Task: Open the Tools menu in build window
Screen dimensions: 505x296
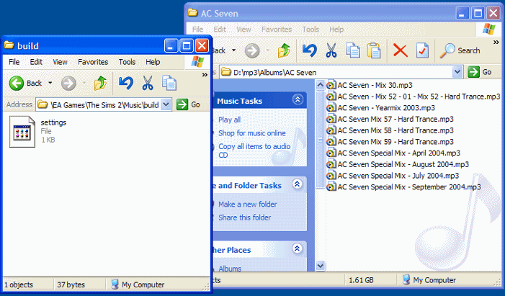Action: coord(127,63)
